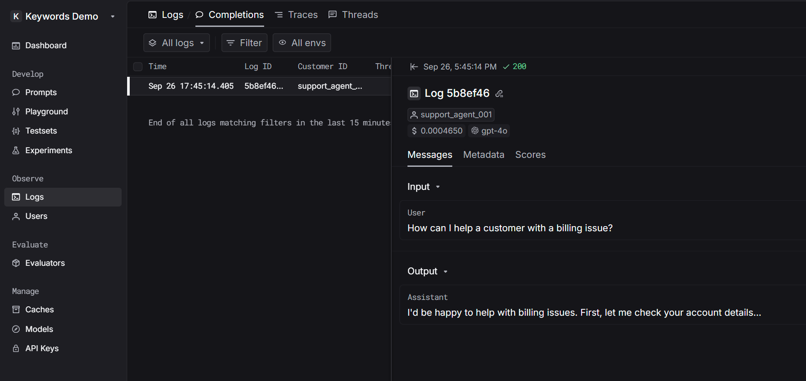
Task: Switch to the Metadata tab
Action: [483, 155]
